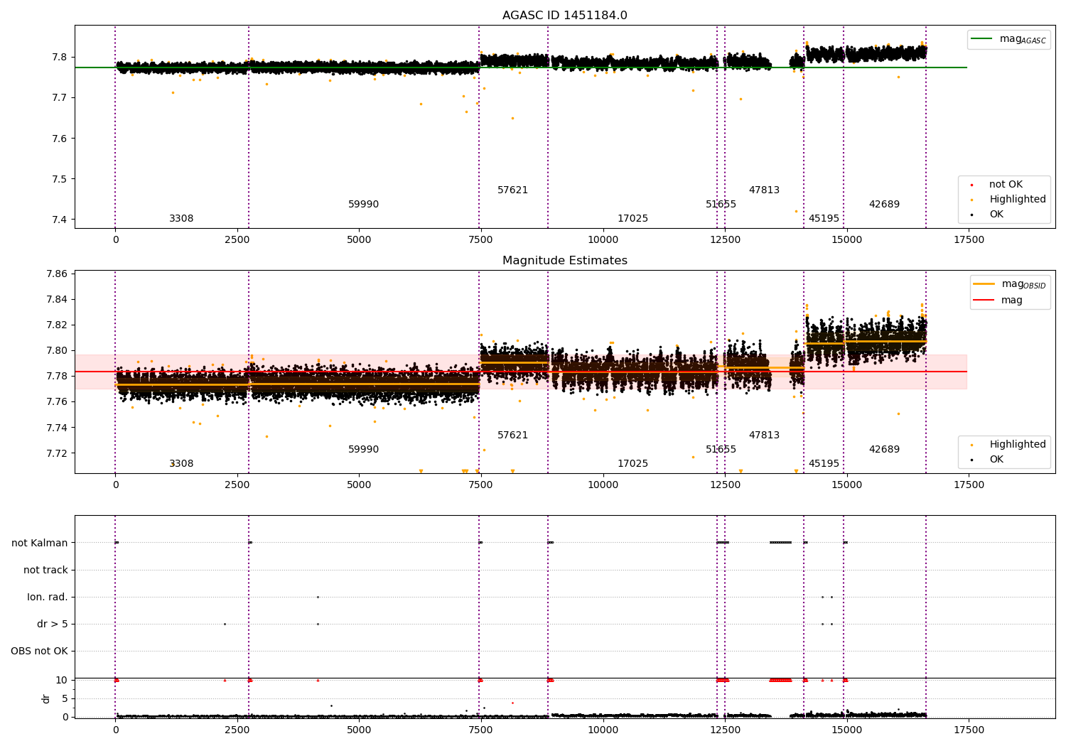Screen dimensions: 1066x746
Task: Click the "Magnitude Estimates" plot title
Action: click(x=564, y=261)
